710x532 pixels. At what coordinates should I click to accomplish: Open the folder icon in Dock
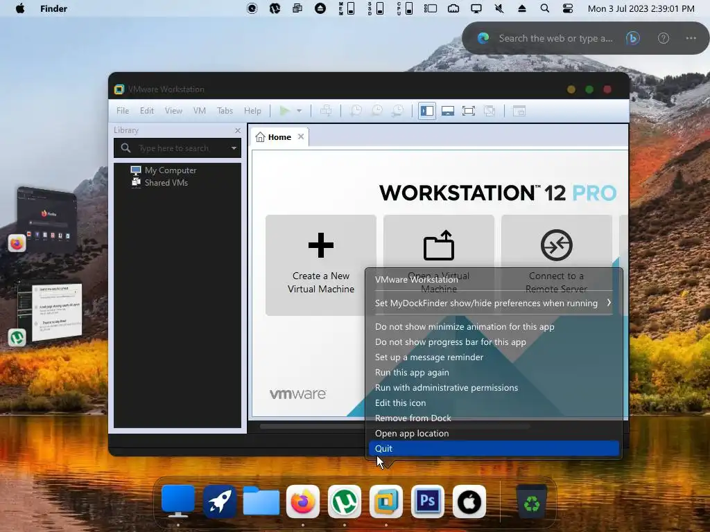[261, 502]
